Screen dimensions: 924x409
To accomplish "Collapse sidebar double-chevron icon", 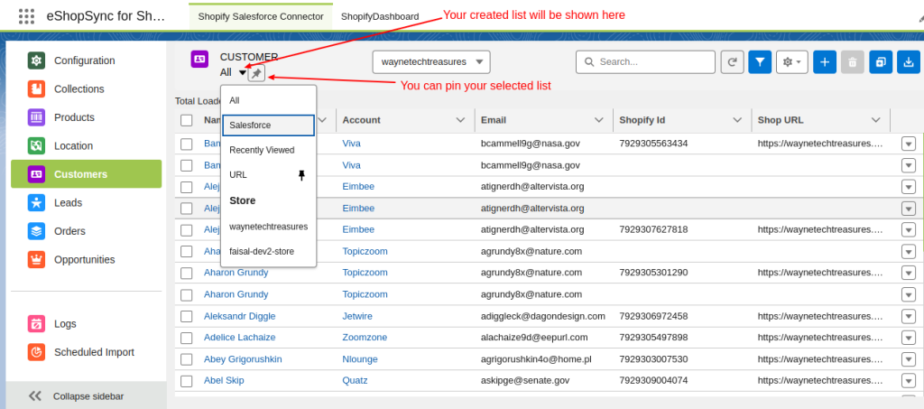I will click(35, 396).
